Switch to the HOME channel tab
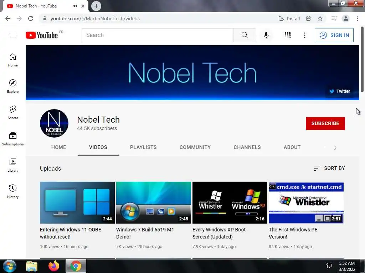Screen dimensions: 365x273 (x=59, y=147)
